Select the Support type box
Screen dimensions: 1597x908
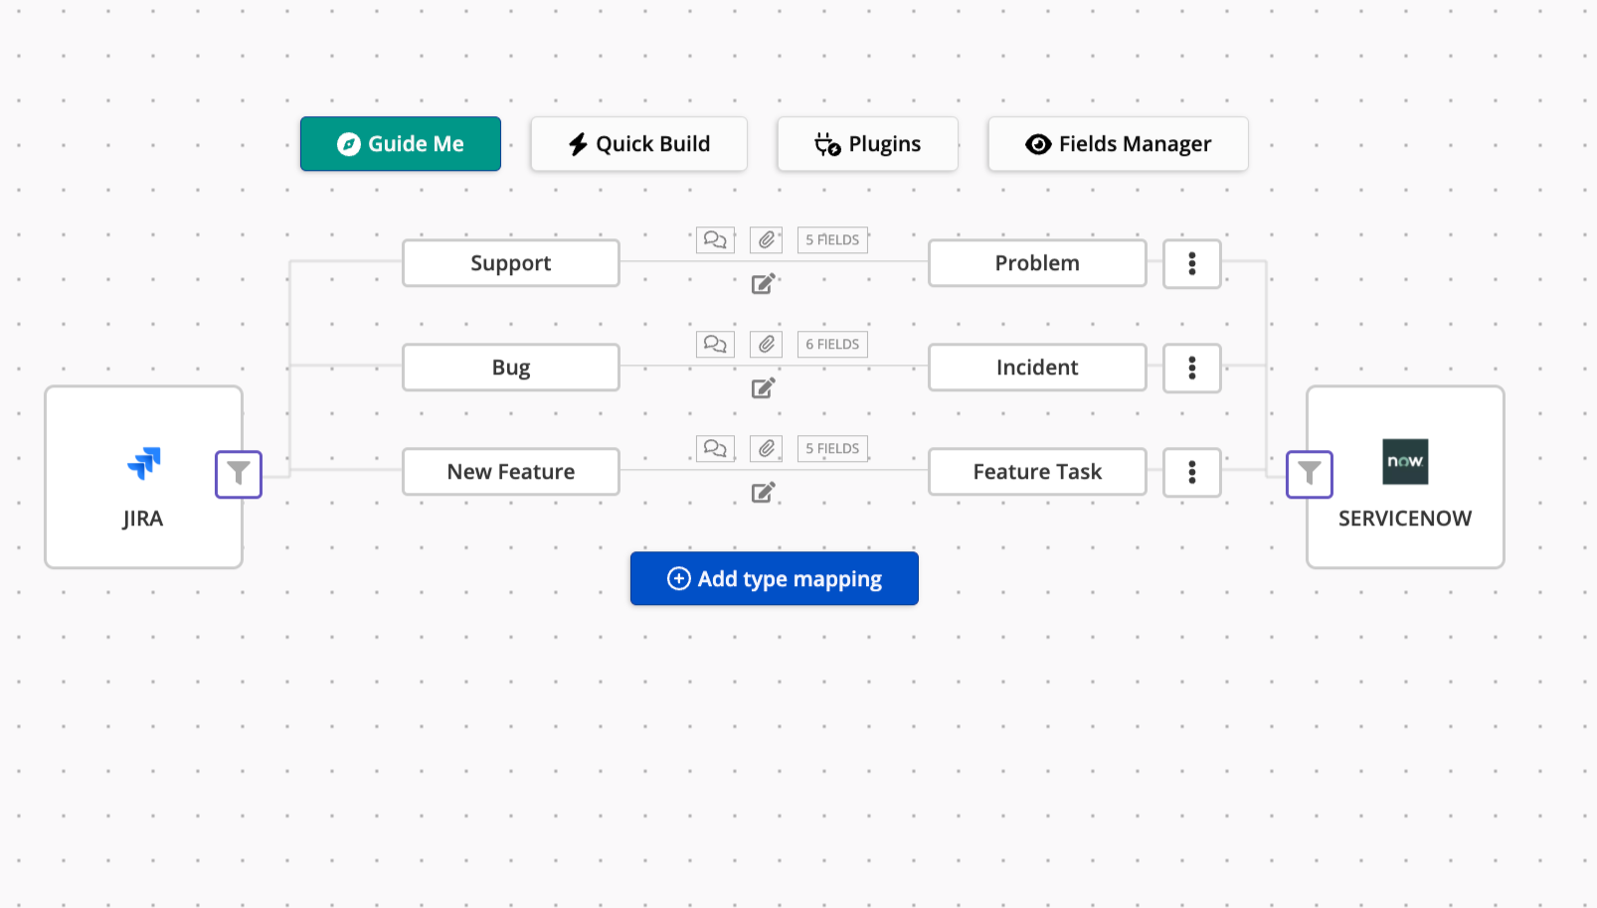(510, 263)
